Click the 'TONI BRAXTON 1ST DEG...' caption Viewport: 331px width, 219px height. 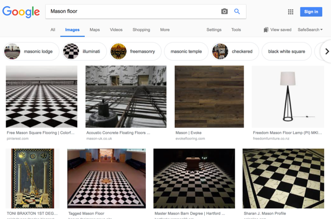pos(32,213)
